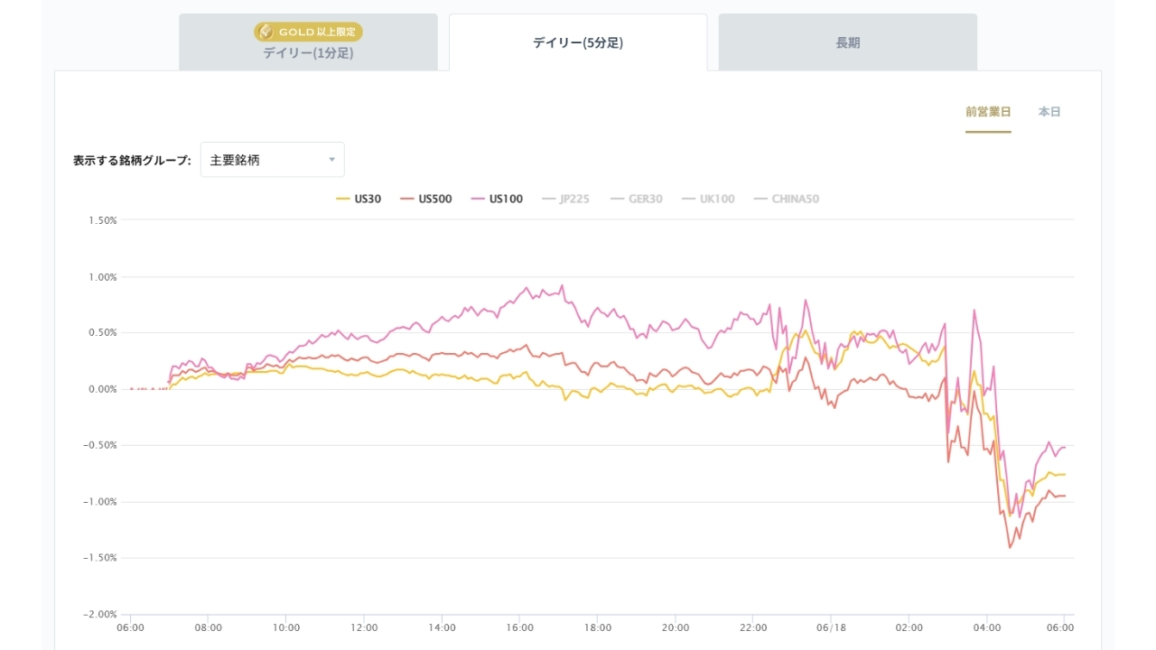Click the 06/18 date marker on axis

coord(832,627)
